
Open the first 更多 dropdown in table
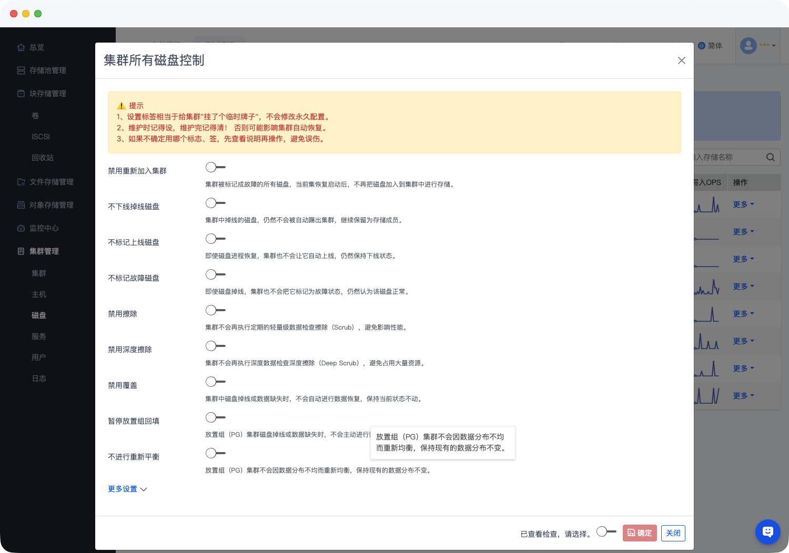[x=743, y=204]
